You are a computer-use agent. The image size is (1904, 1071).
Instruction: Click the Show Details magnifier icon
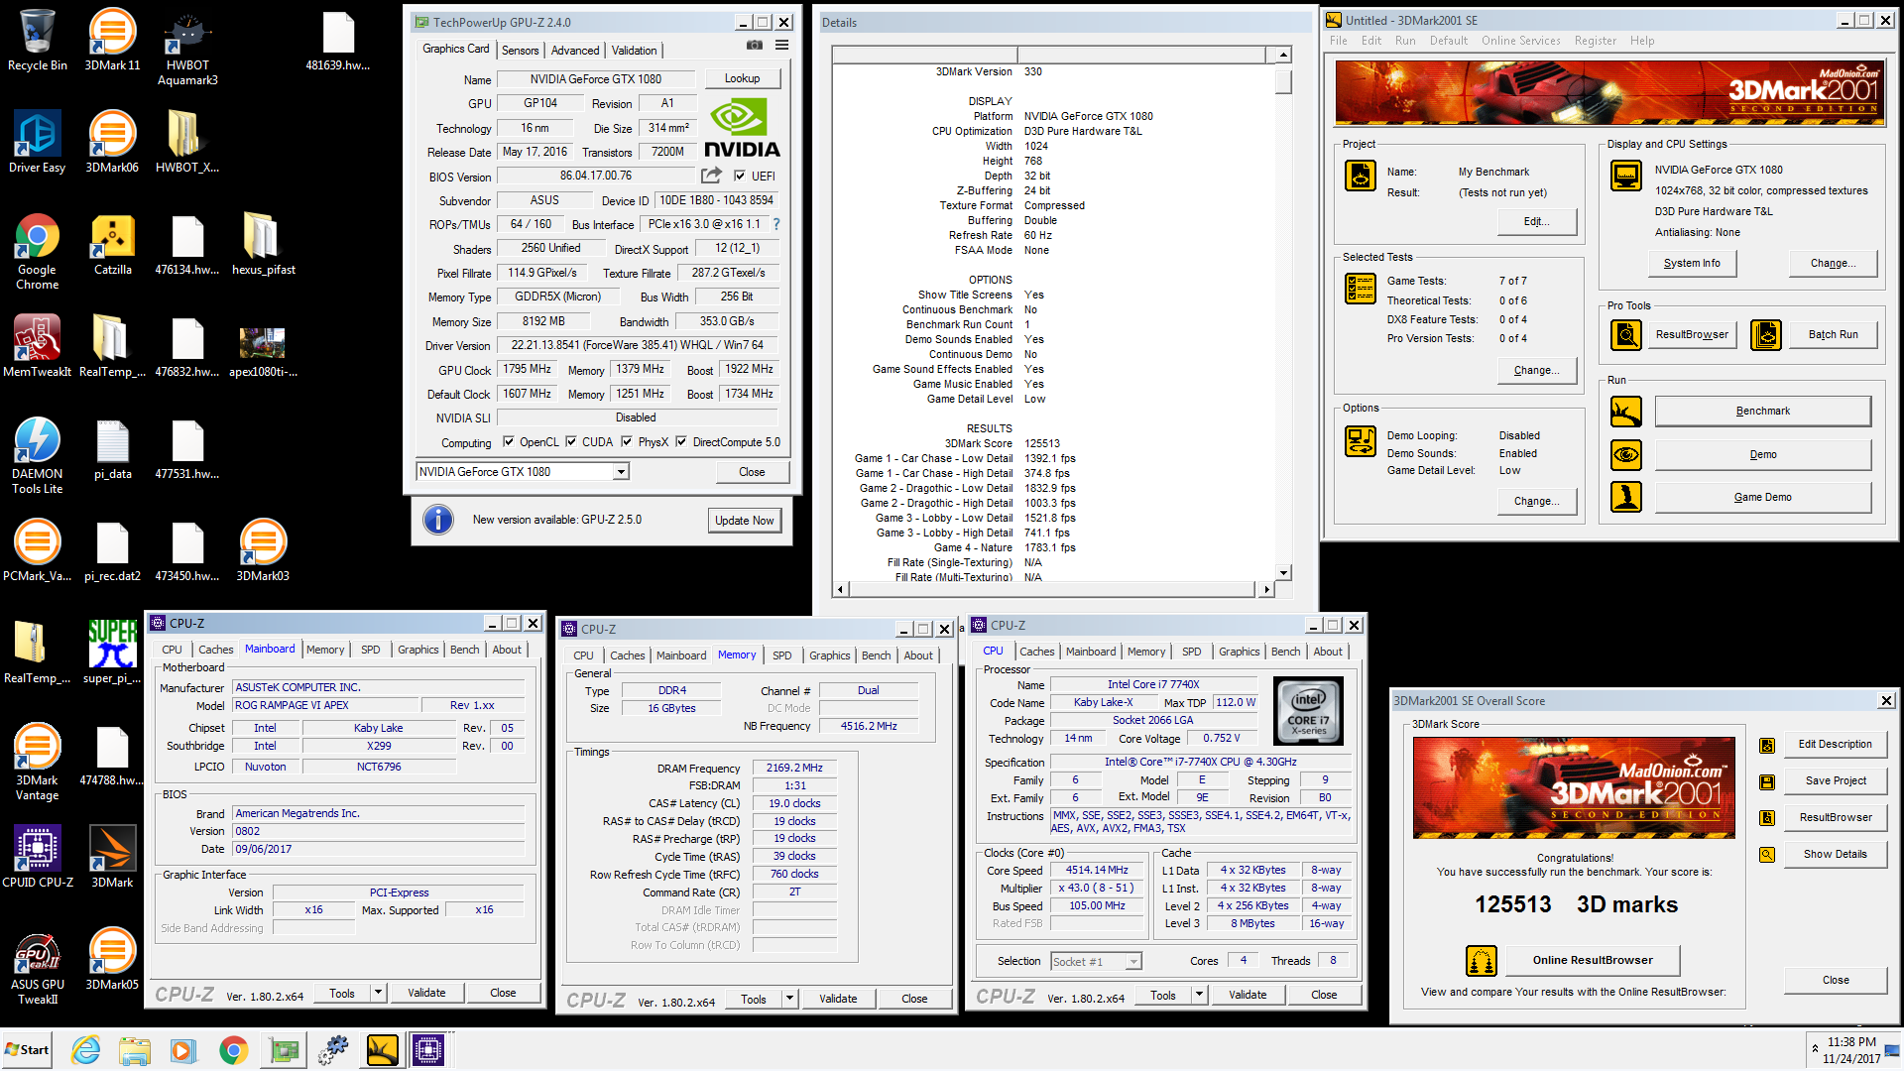click(x=1767, y=854)
